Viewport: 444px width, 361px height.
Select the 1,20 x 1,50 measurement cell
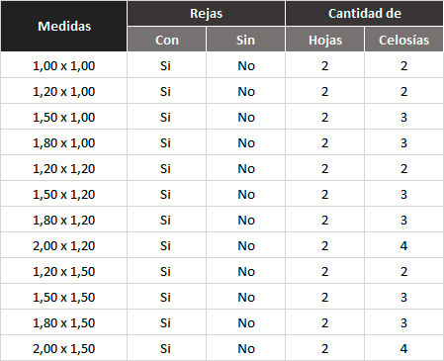coord(64,271)
